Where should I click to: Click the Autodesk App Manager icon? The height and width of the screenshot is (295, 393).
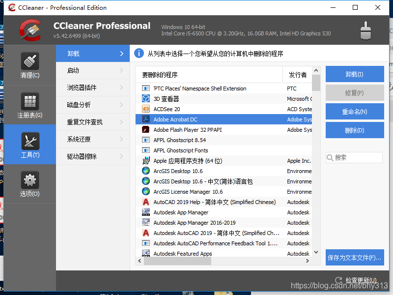coord(146,212)
